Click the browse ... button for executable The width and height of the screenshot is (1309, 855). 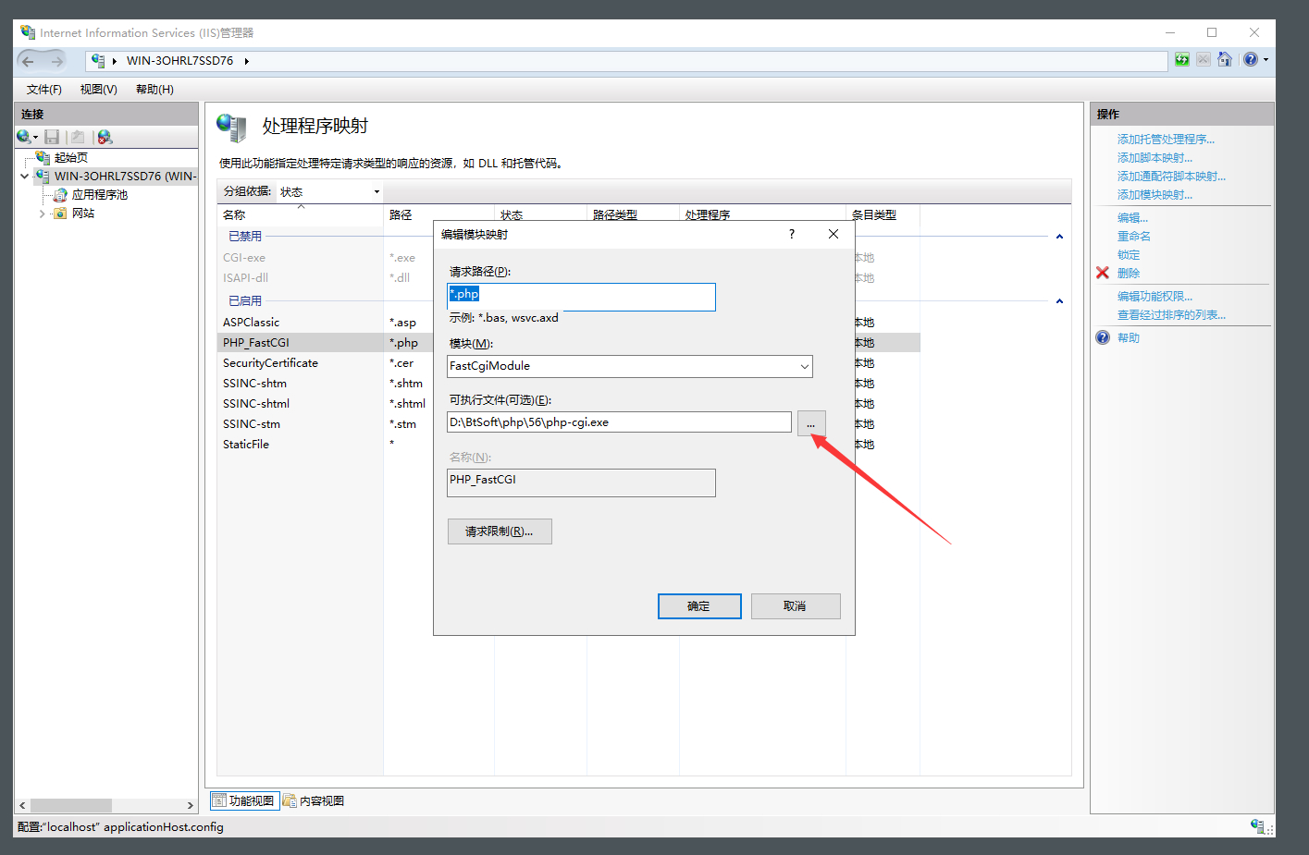(811, 423)
